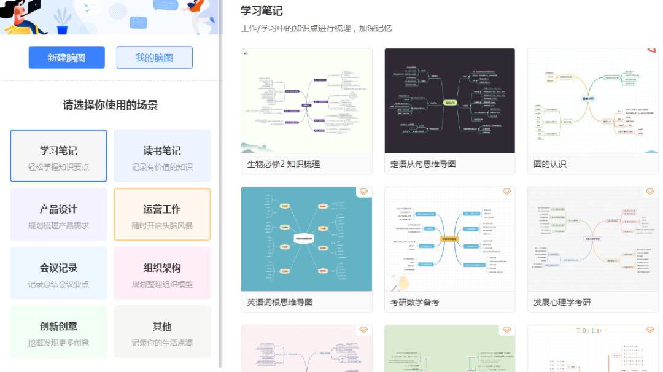Click the left panel vertical scrollbar

220,184
